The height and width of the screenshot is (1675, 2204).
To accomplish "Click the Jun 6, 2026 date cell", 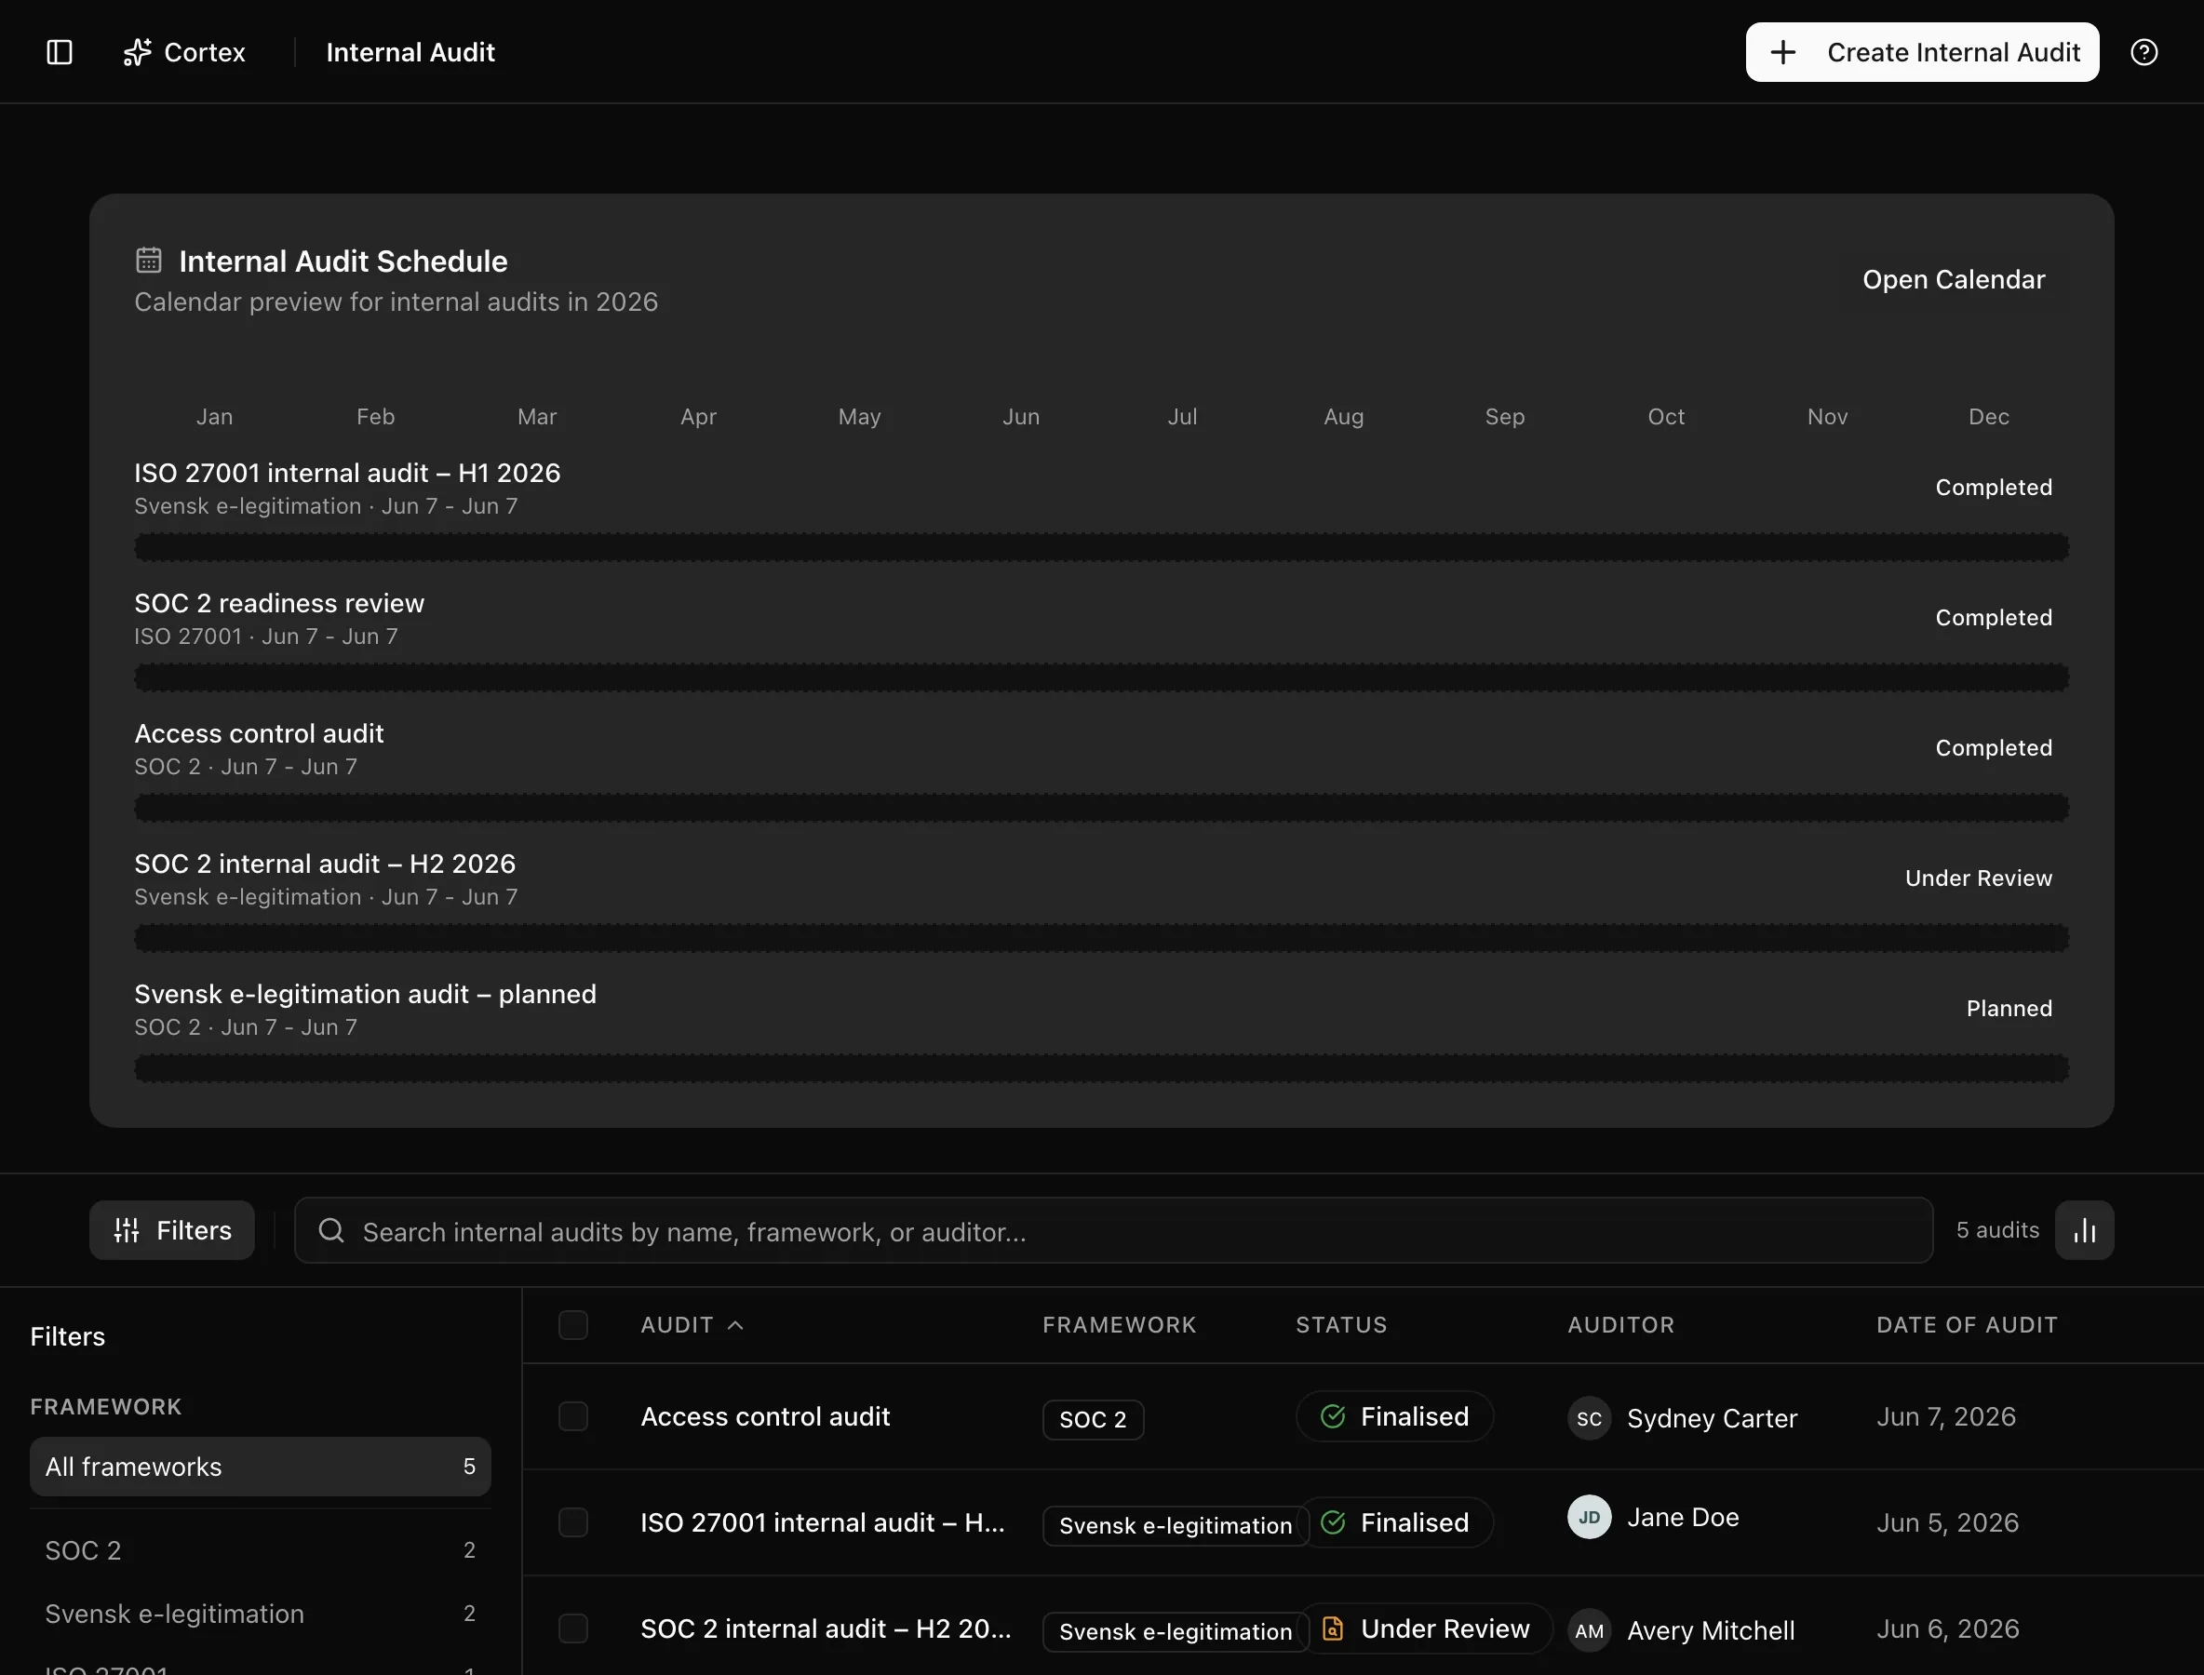I will pos(1947,1628).
